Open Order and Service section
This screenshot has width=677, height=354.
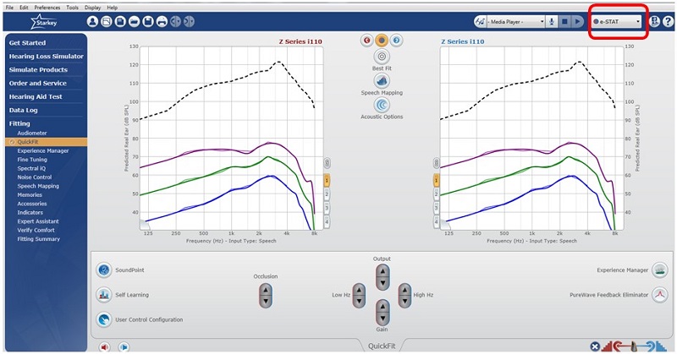point(37,83)
